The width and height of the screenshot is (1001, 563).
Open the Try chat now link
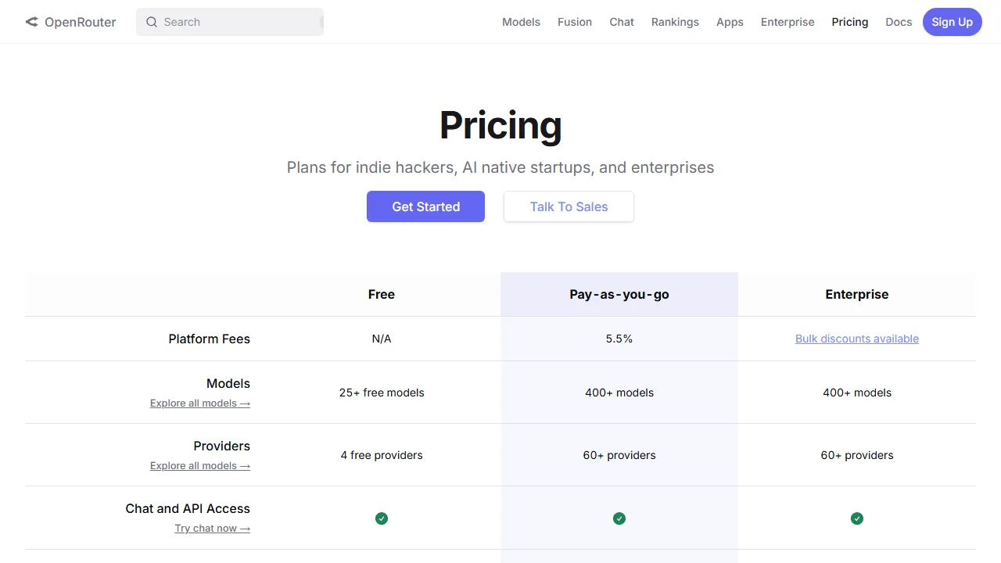click(x=213, y=528)
